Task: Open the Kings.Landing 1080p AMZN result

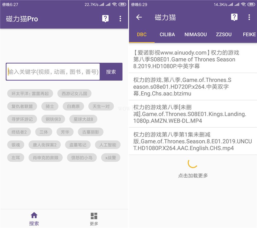Action: (x=193, y=114)
